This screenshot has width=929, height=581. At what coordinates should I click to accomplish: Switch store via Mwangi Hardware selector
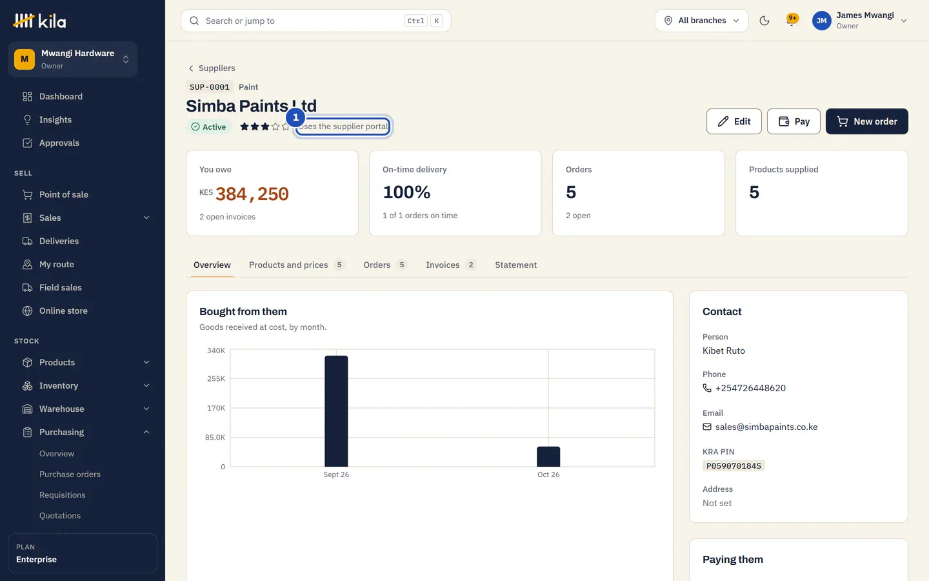click(72, 59)
